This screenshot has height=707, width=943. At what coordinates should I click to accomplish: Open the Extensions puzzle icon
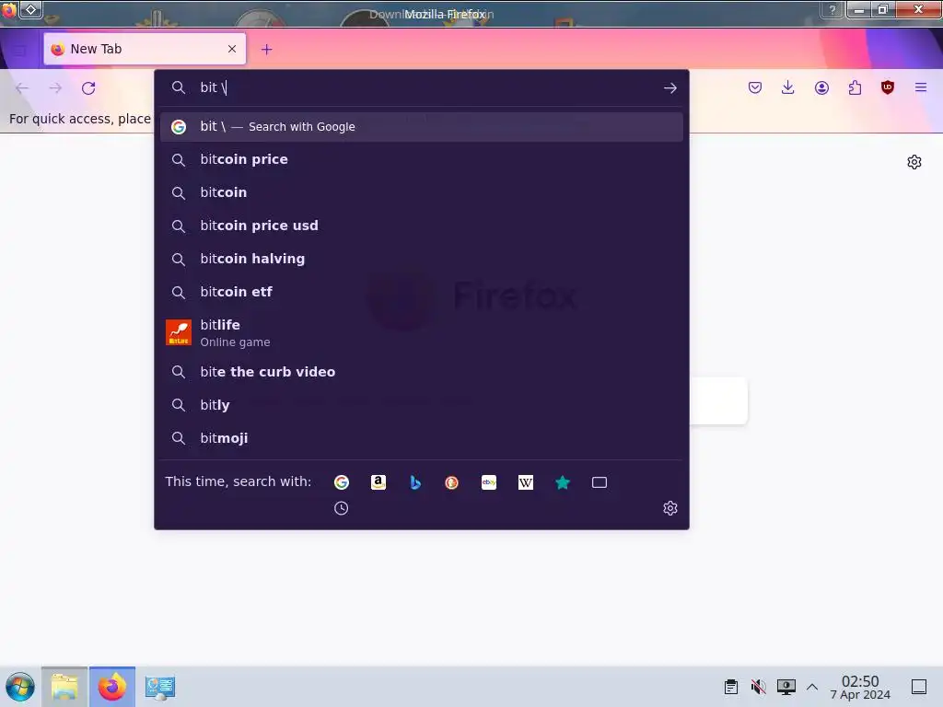click(x=855, y=87)
